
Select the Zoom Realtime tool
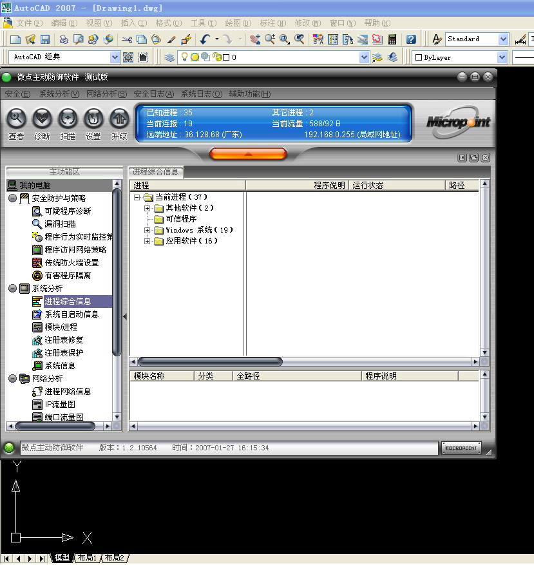pos(270,39)
